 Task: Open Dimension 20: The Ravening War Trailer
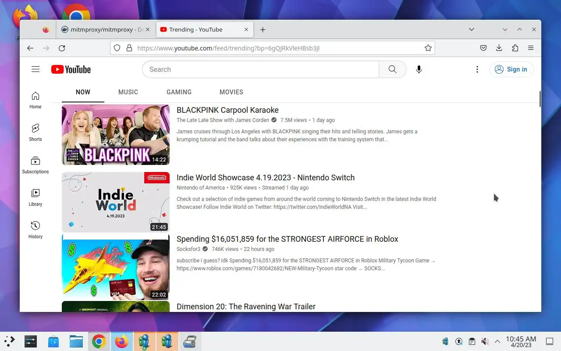(246, 307)
